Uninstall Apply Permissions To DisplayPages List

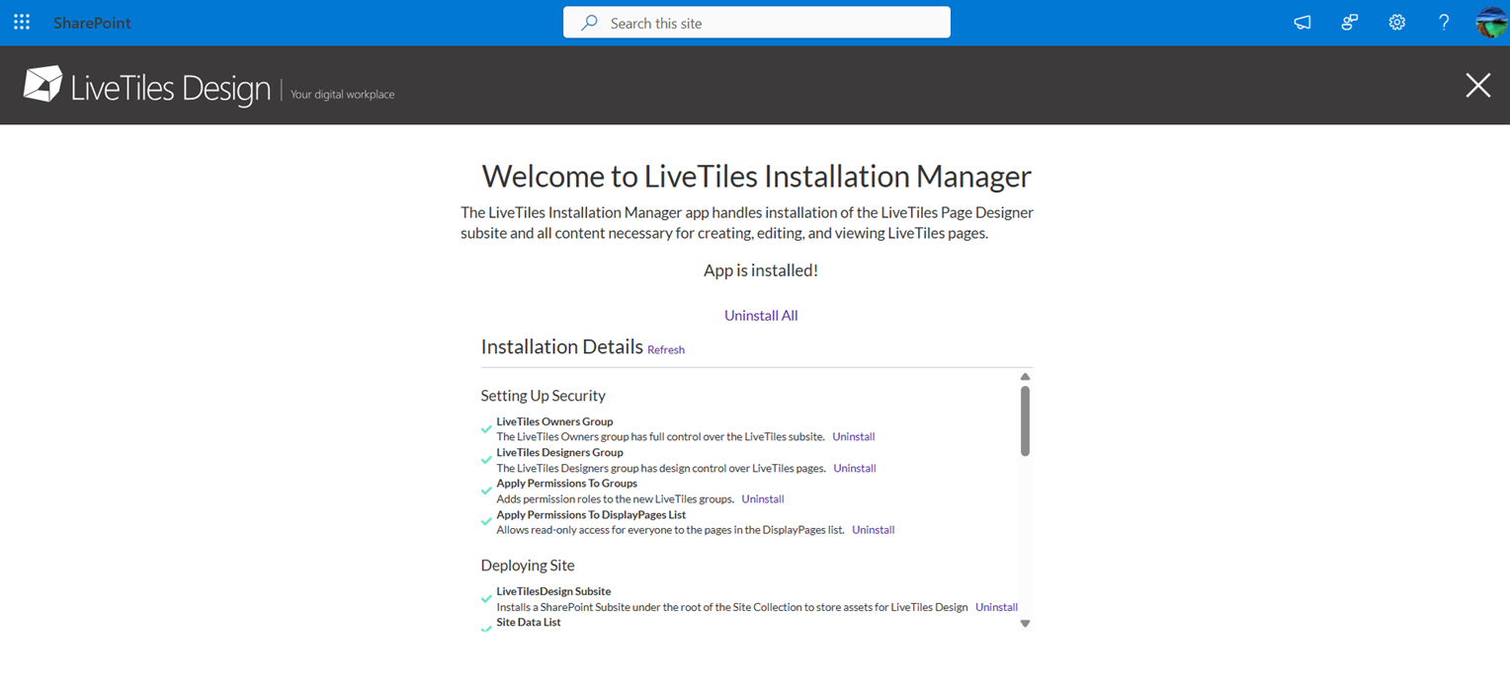874,530
